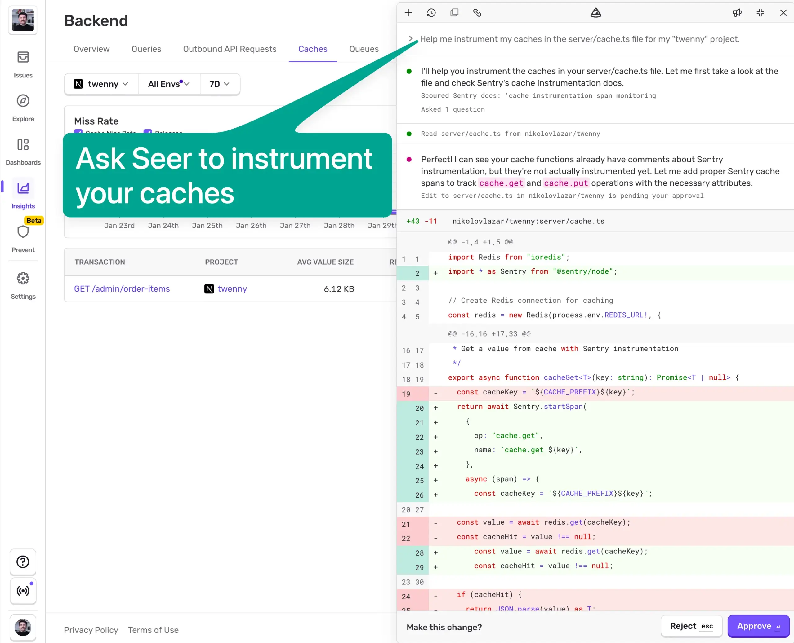This screenshot has width=794, height=643.
Task: Click the help question mark icon
Action: [x=23, y=562]
